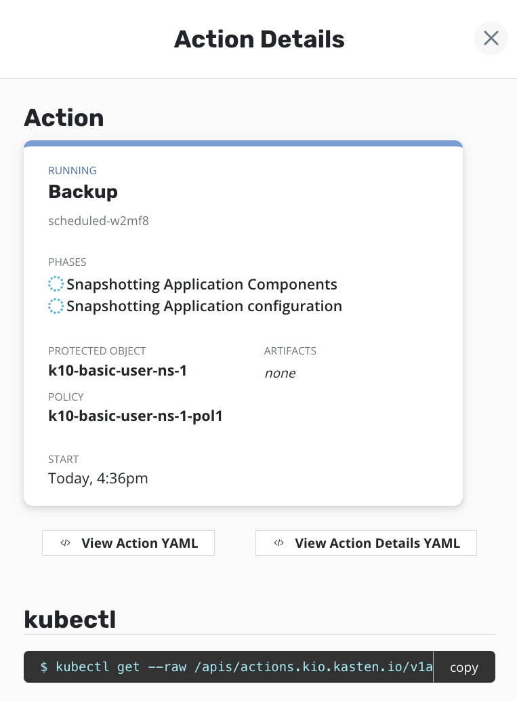Click spinner icon beside Snapshotting Application configuration
The image size is (517, 701).
pos(56,306)
